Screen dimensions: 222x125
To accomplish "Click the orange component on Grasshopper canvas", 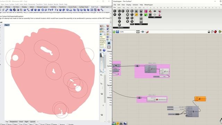I will (200, 99).
